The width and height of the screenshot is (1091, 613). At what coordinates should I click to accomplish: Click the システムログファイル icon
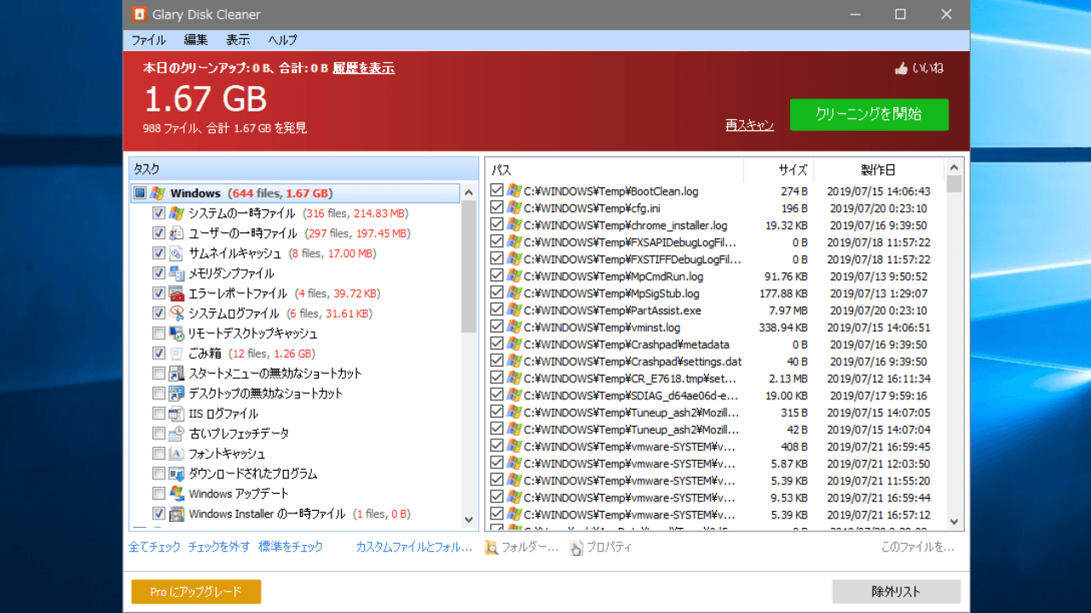(176, 313)
